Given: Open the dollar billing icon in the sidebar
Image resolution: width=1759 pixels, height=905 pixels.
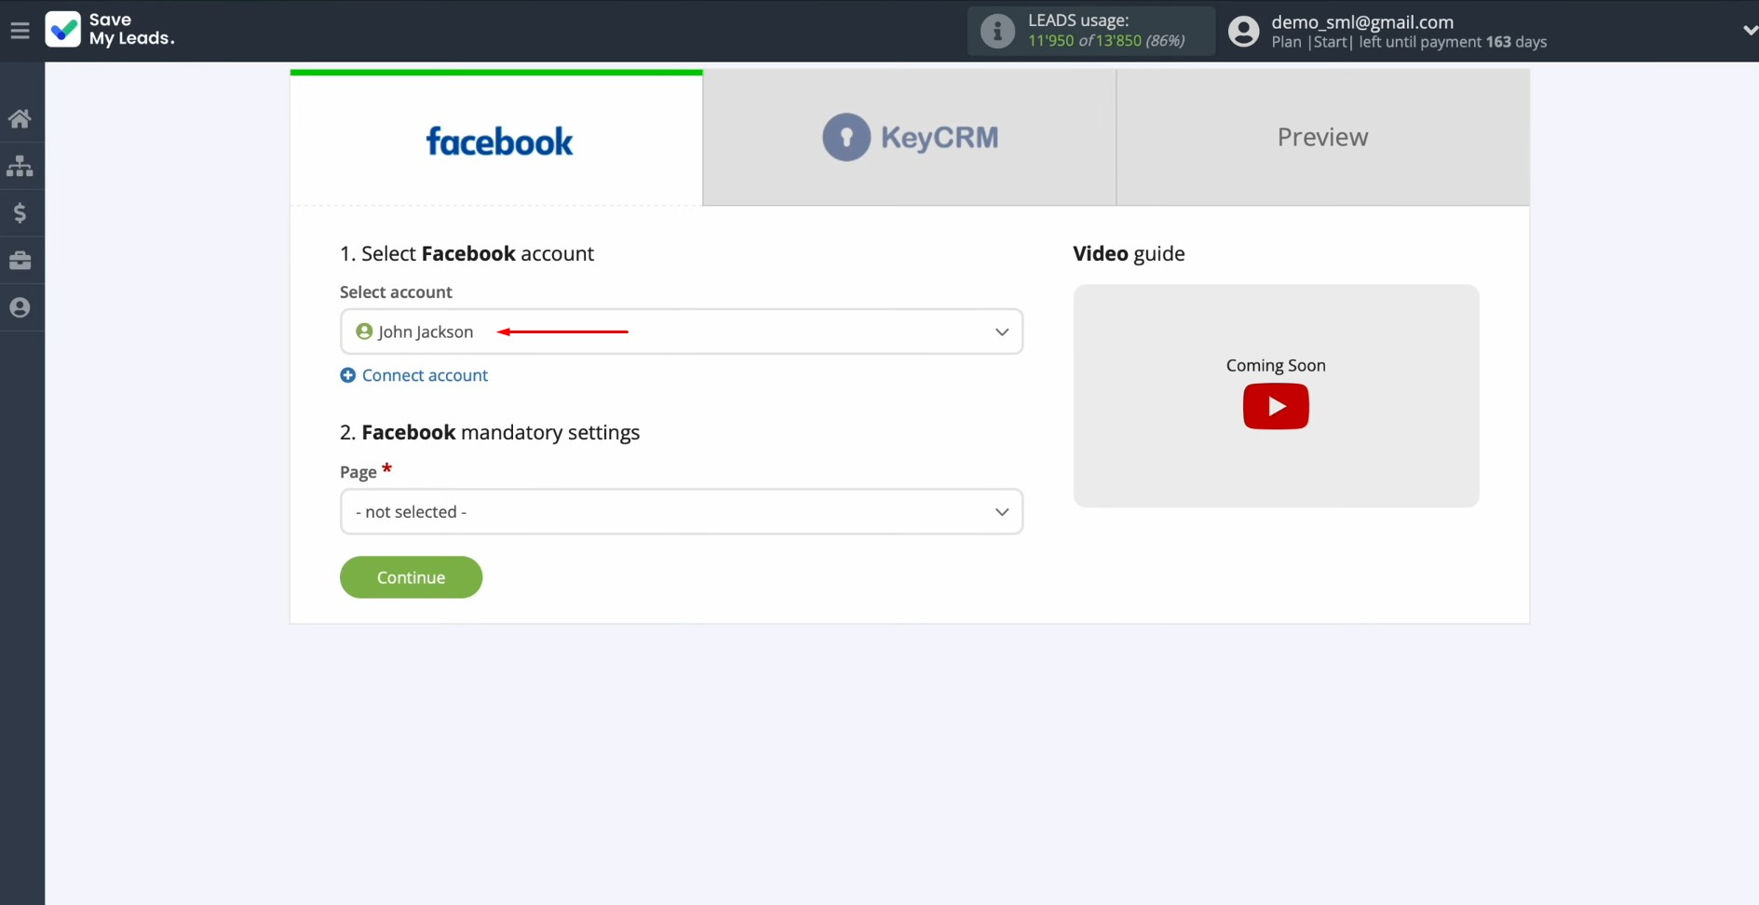Looking at the screenshot, I should coord(20,213).
